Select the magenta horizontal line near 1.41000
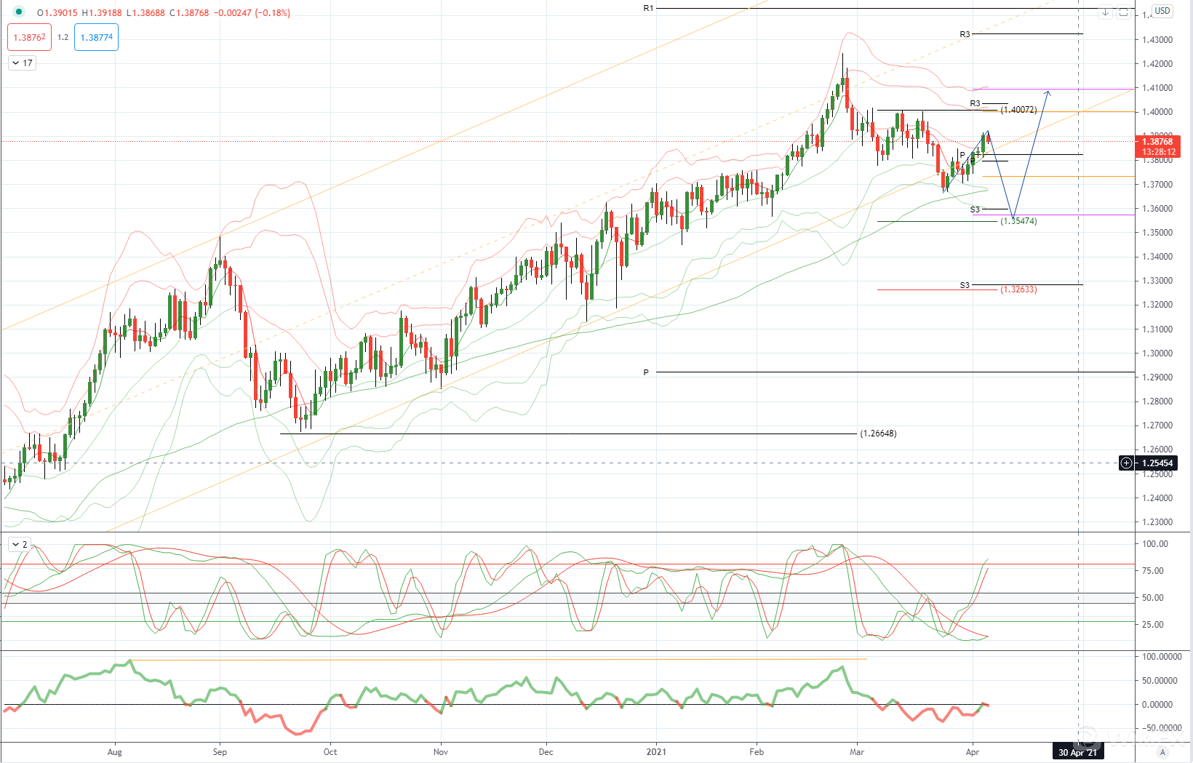Viewport: 1193px width, 763px height. [x=1055, y=89]
